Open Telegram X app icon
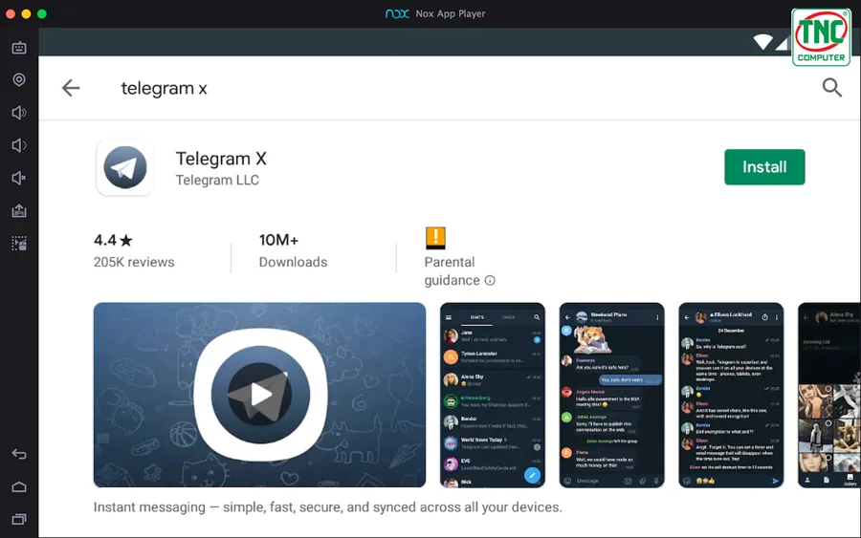The image size is (861, 538). pyautogui.click(x=125, y=167)
